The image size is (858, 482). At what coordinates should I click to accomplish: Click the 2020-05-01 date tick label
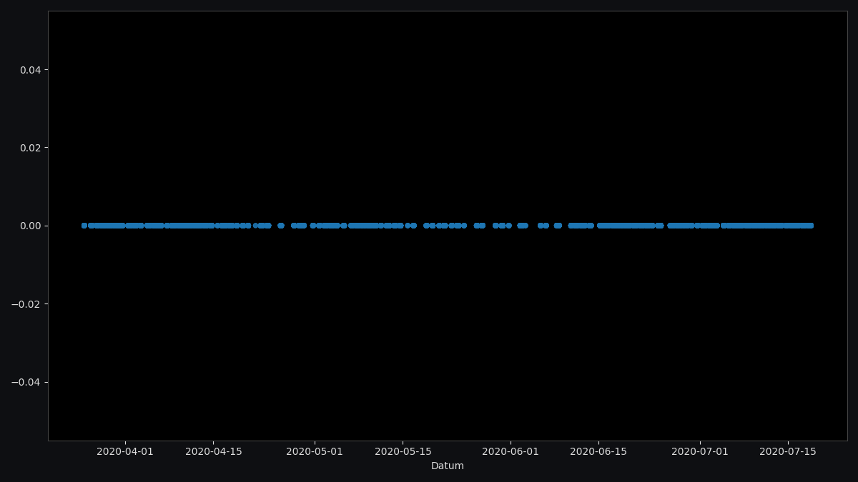tap(315, 451)
